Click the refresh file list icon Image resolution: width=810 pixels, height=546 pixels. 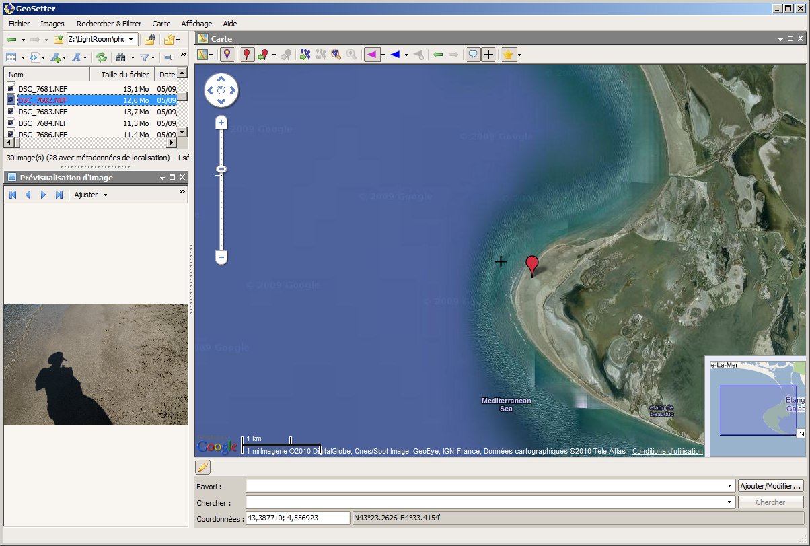click(102, 57)
